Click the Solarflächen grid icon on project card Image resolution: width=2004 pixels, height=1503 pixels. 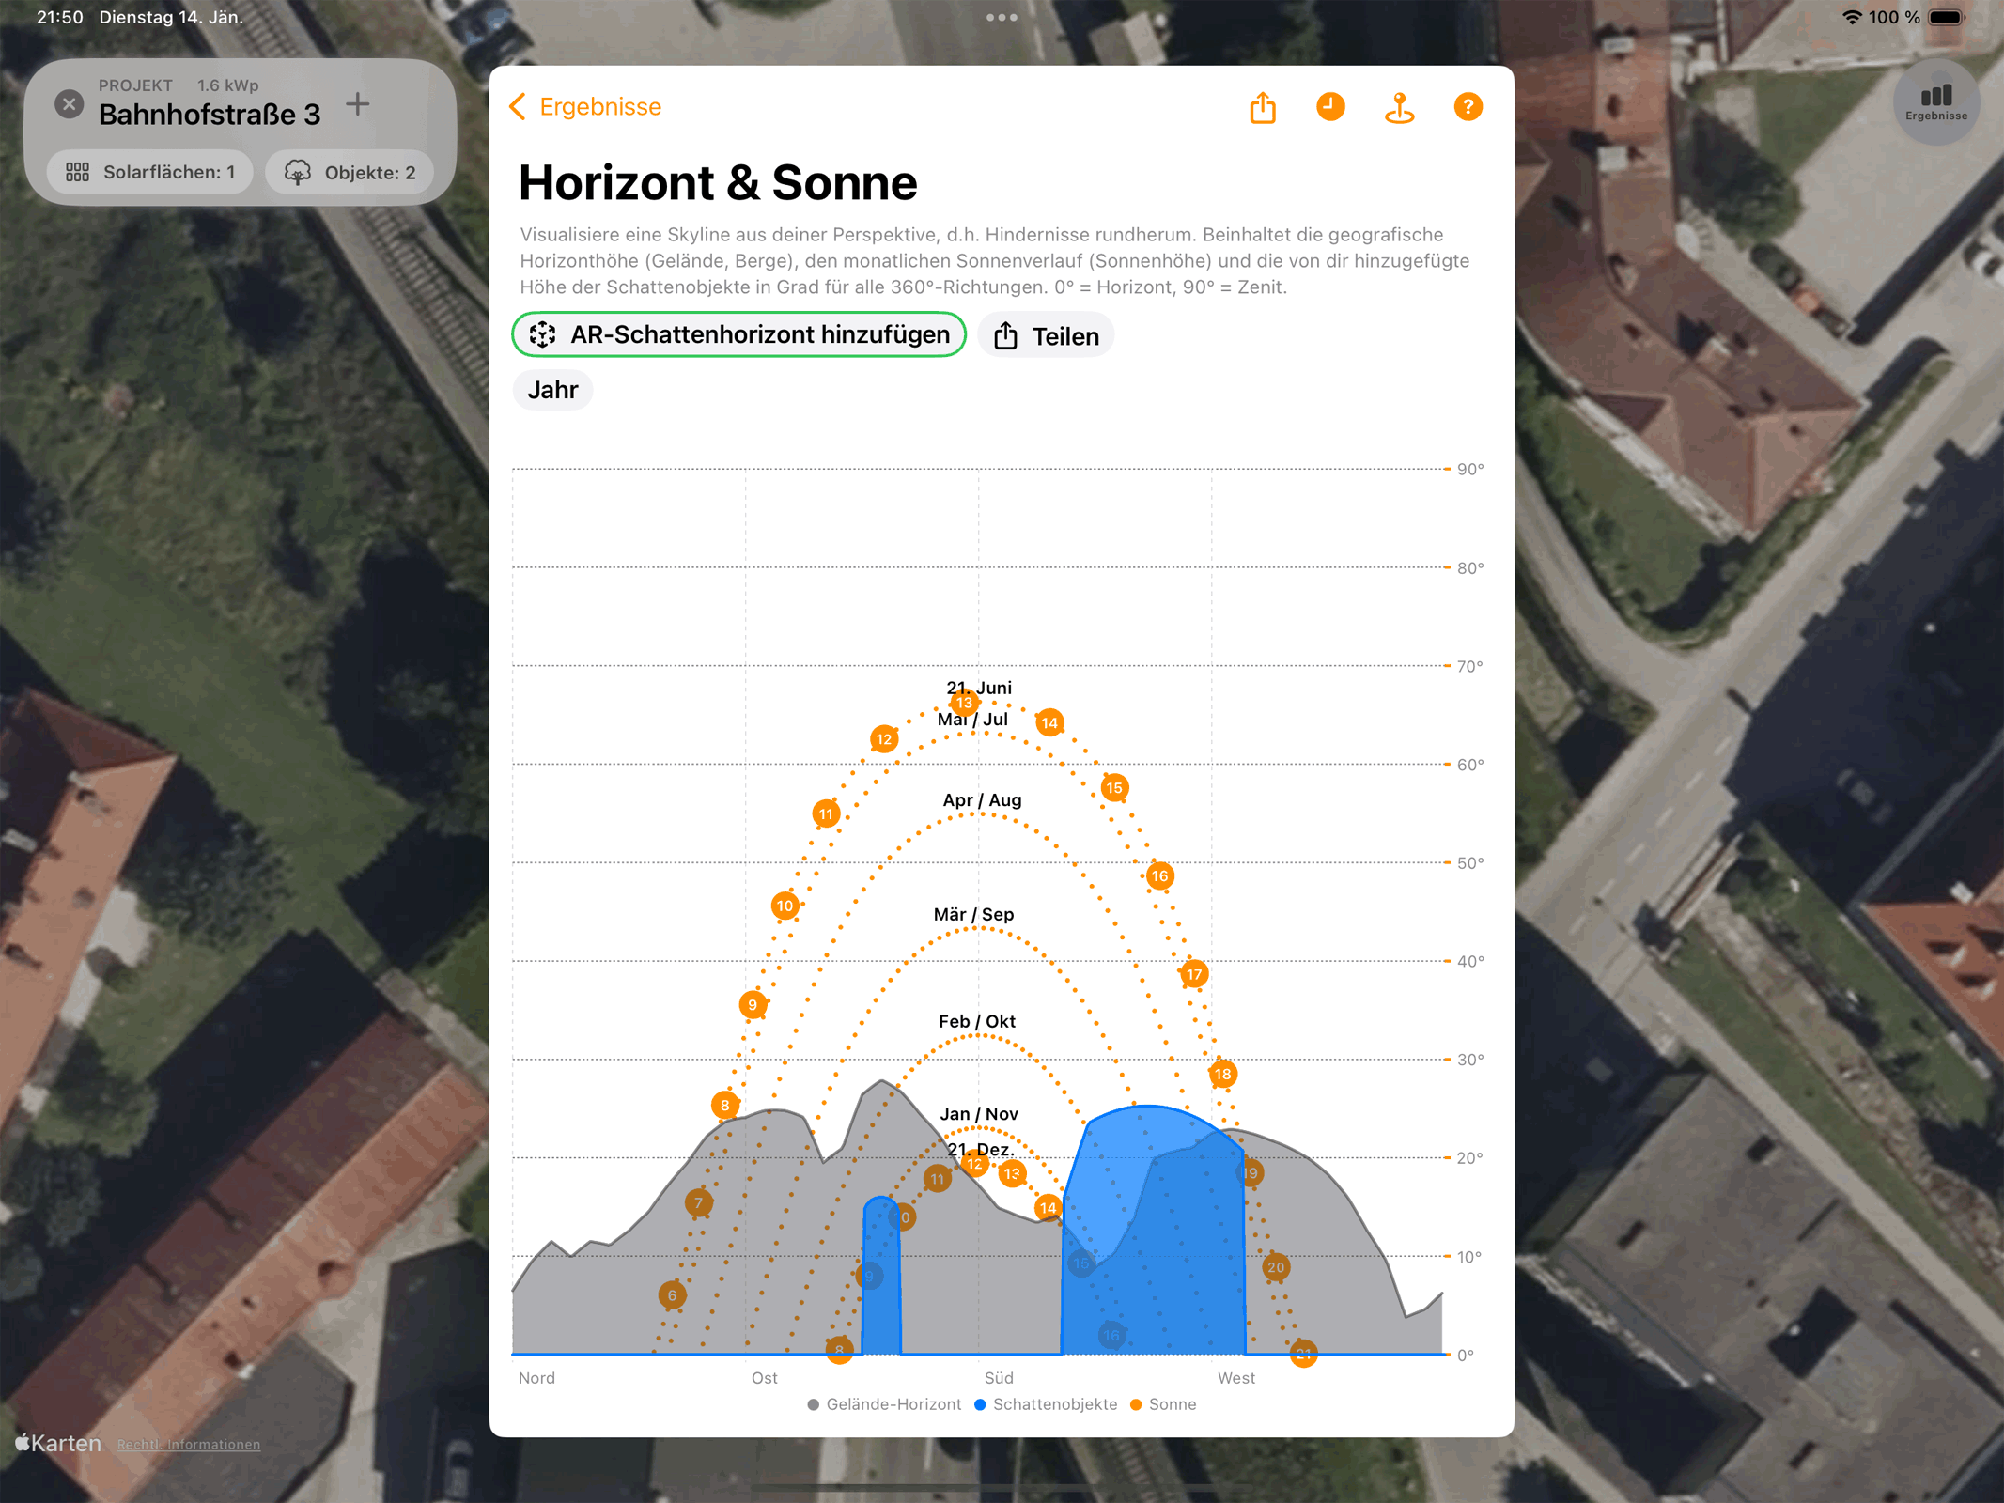tap(79, 171)
